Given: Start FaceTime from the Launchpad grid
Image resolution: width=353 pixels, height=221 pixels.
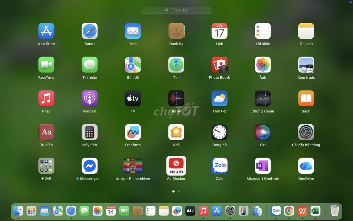Looking at the screenshot, I should click(46, 65).
